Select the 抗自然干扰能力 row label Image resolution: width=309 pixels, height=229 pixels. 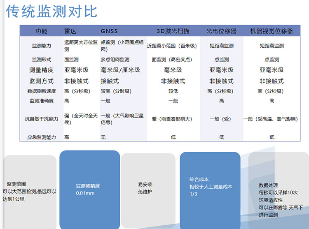[41, 119]
